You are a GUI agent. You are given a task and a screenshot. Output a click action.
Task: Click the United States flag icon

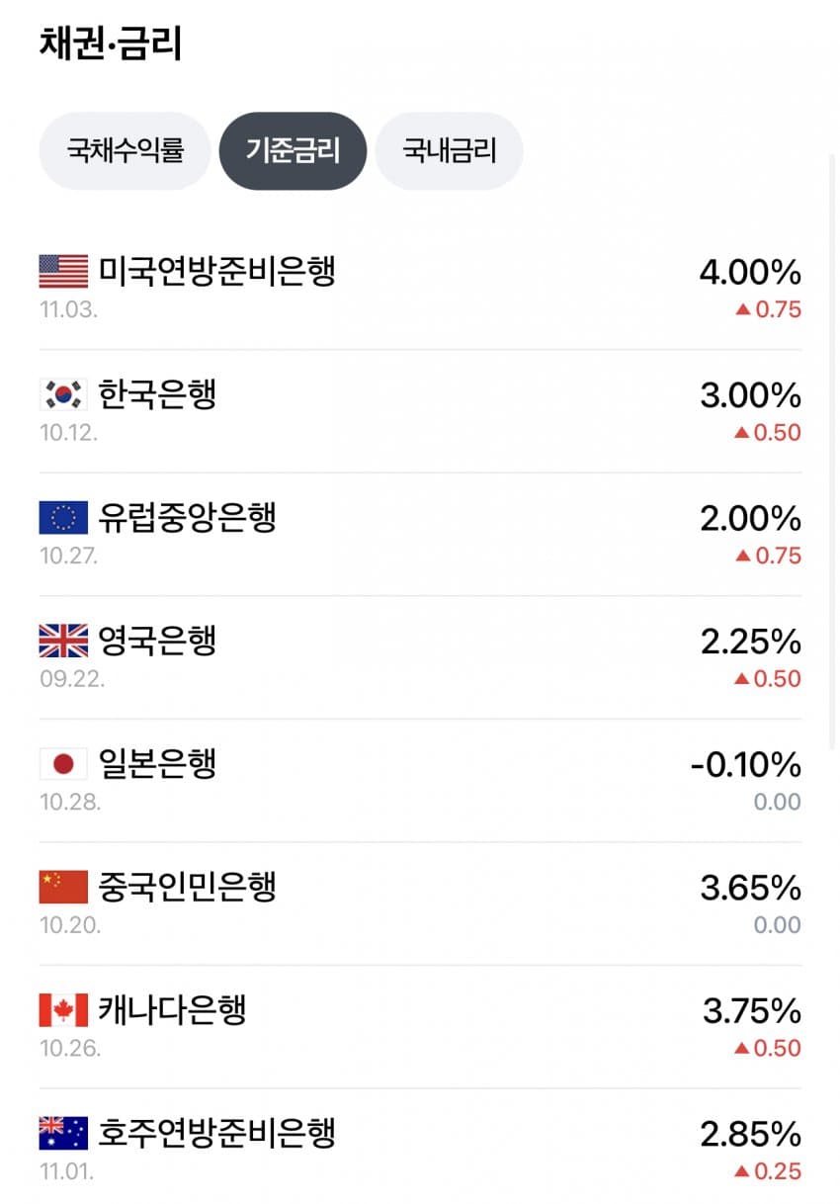[x=63, y=270]
